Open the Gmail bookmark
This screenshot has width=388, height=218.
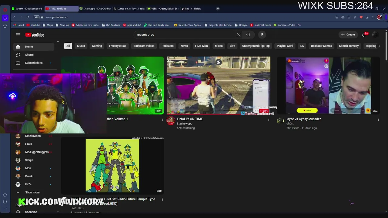coord(18,25)
